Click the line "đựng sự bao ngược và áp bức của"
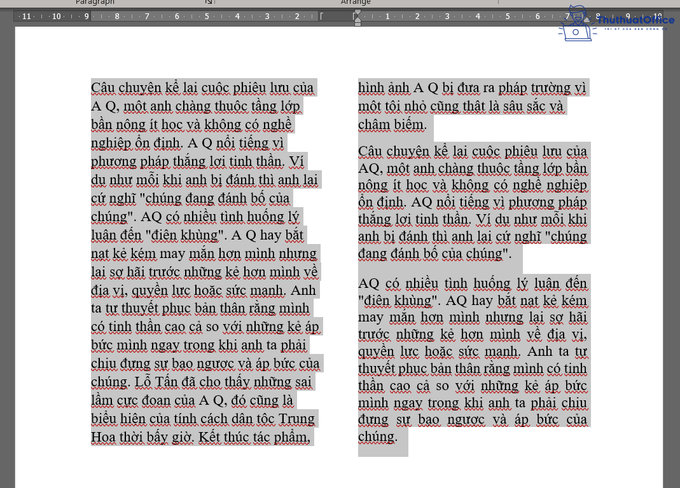 pos(473,419)
